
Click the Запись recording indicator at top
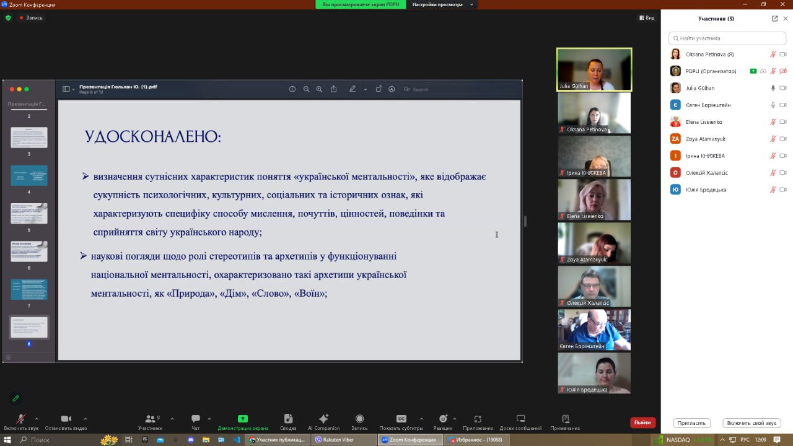pos(31,18)
